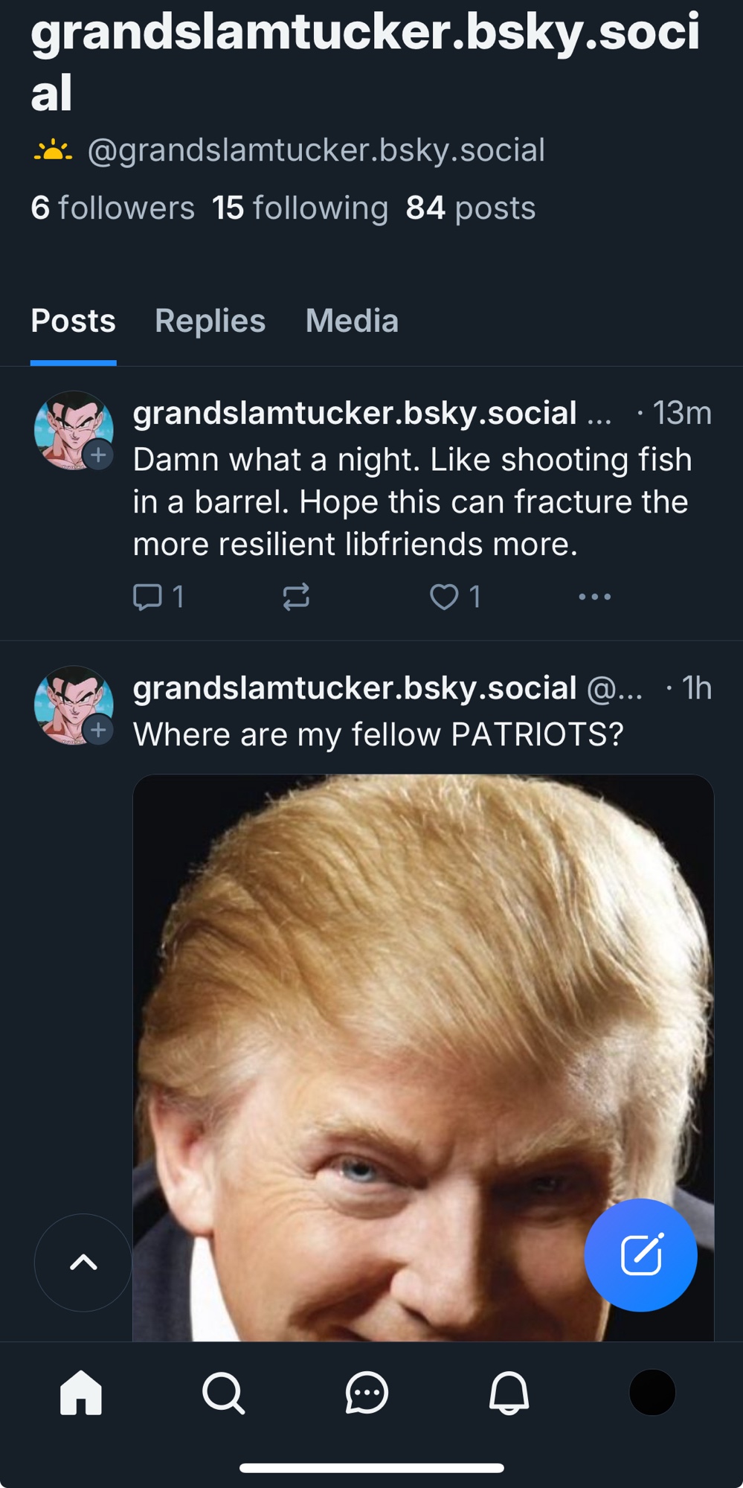Open my profile avatar in bottom bar
This screenshot has width=743, height=1488.
[652, 1392]
